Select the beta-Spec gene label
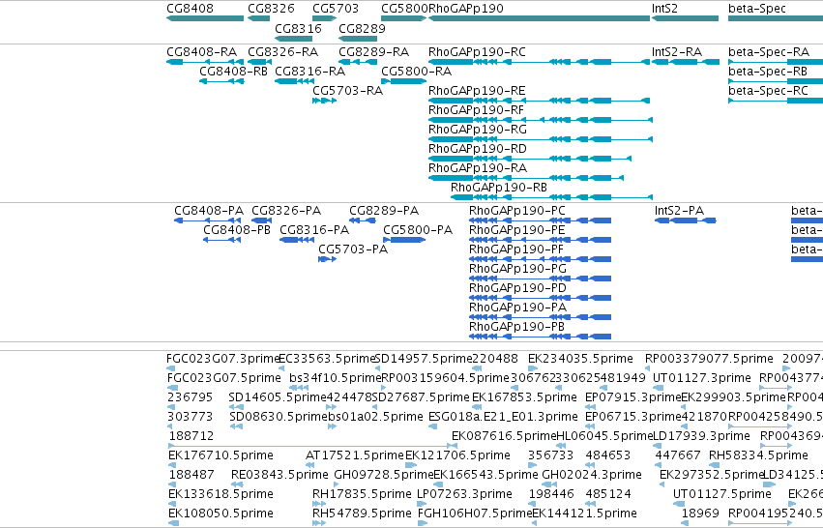Viewport: 823px width, 528px height. pos(757,9)
